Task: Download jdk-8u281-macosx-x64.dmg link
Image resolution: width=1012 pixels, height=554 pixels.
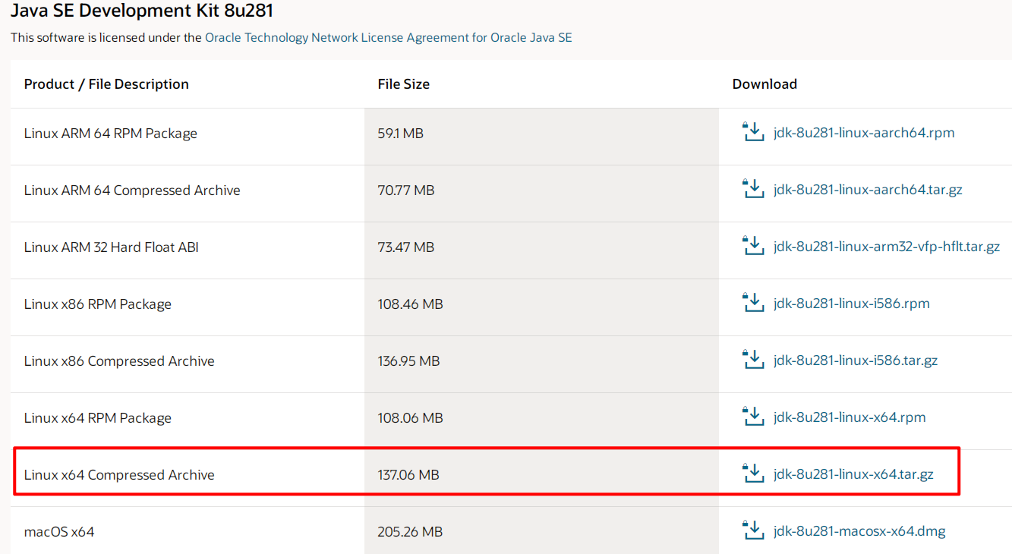Action: [x=859, y=531]
